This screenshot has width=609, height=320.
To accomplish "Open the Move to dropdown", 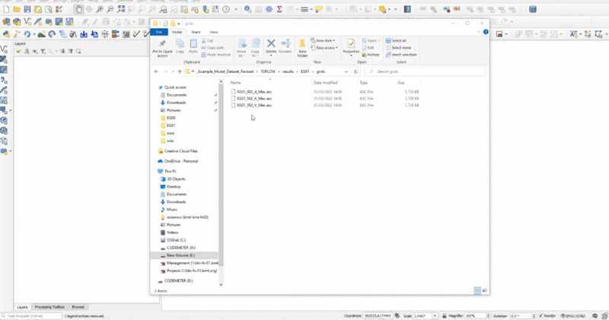I will coord(242,47).
